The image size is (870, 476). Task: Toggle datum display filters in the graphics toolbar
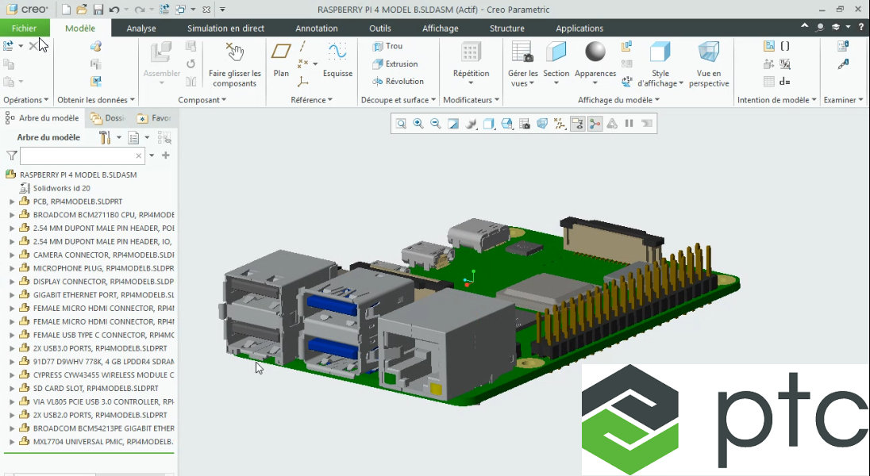point(560,124)
